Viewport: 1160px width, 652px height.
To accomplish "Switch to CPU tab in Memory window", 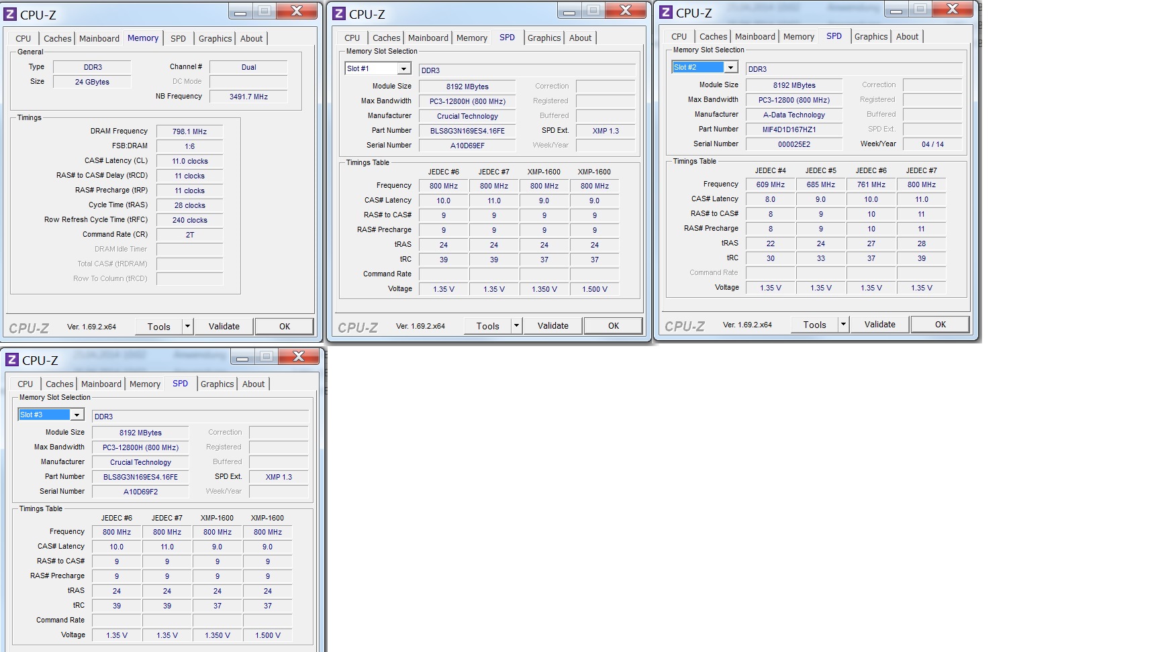I will (23, 38).
